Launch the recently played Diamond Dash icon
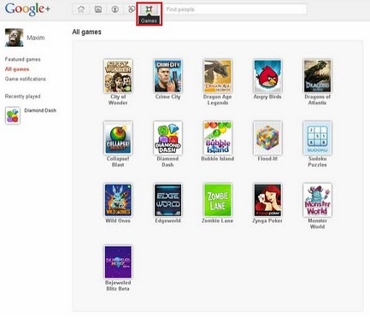Viewport: 370px width, 317px height. point(13,115)
